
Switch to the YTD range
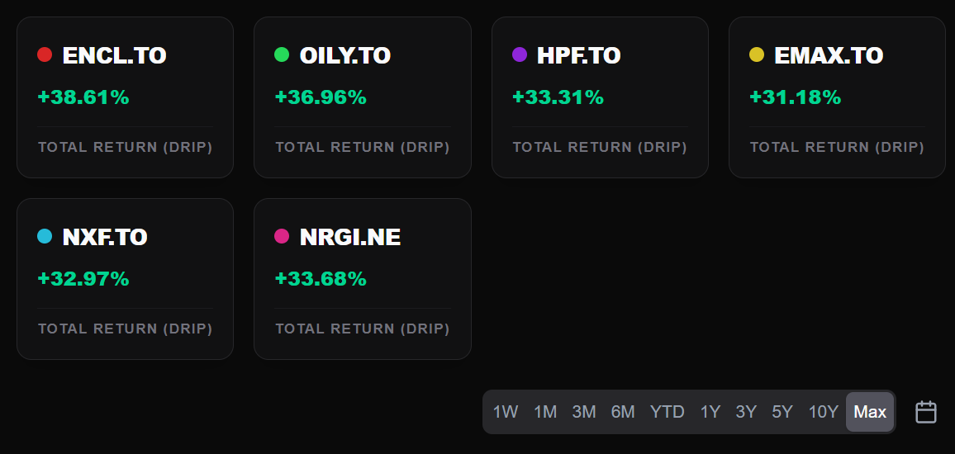click(x=668, y=412)
